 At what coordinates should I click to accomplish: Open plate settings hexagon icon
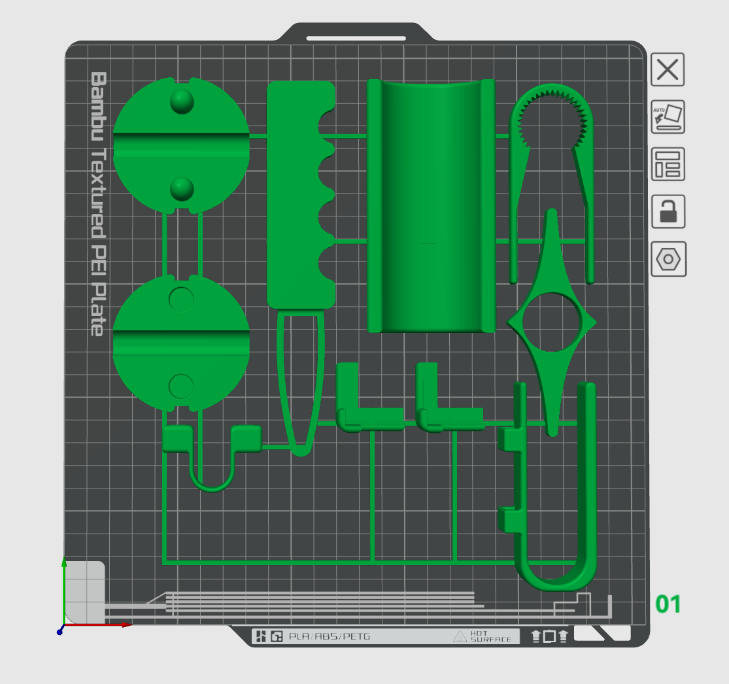pos(668,259)
